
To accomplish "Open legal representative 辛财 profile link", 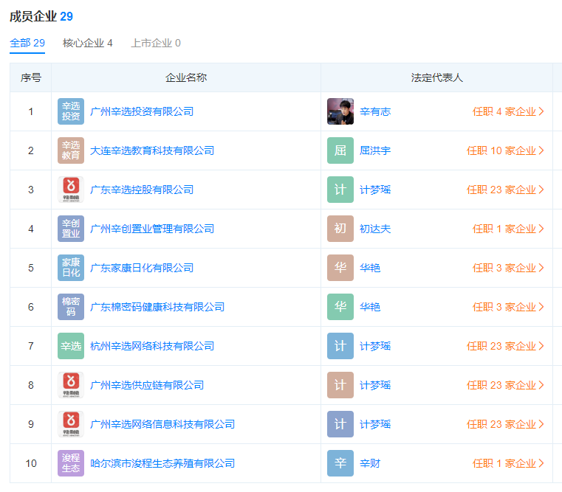I will [x=370, y=463].
